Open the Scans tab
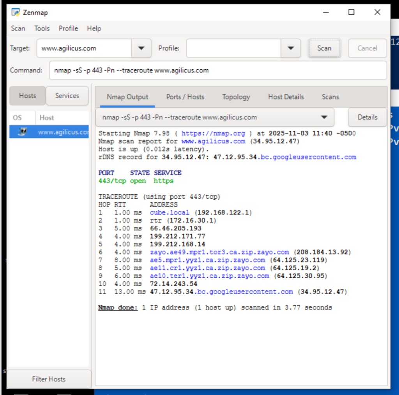This screenshot has height=395, width=399. click(330, 97)
